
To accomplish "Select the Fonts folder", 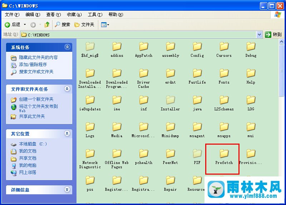I will pyautogui.click(x=224, y=76).
